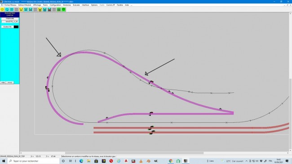Click the Couleur itin. button

8,27
